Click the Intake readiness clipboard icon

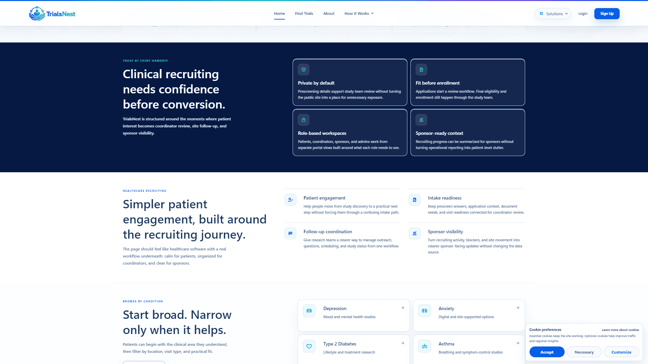tap(414, 200)
